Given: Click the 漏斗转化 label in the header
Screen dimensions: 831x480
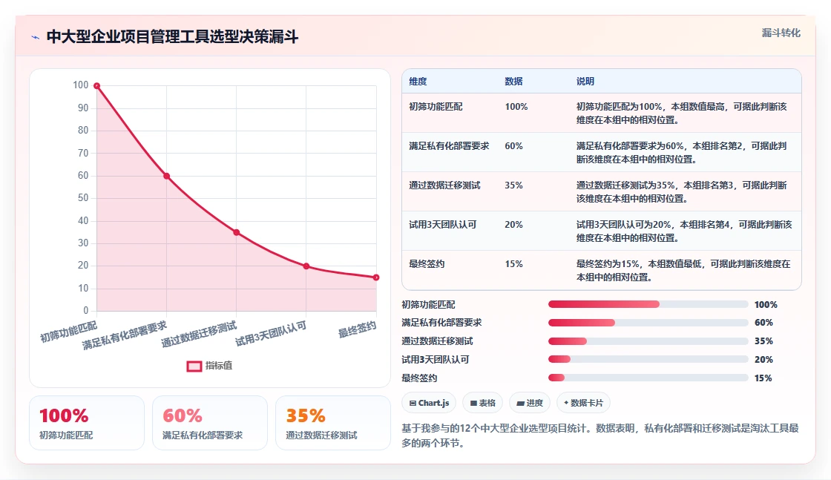Looking at the screenshot, I should 781,33.
